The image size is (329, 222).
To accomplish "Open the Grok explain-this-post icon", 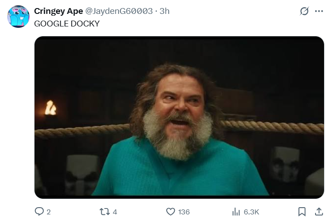I will tap(304, 12).
